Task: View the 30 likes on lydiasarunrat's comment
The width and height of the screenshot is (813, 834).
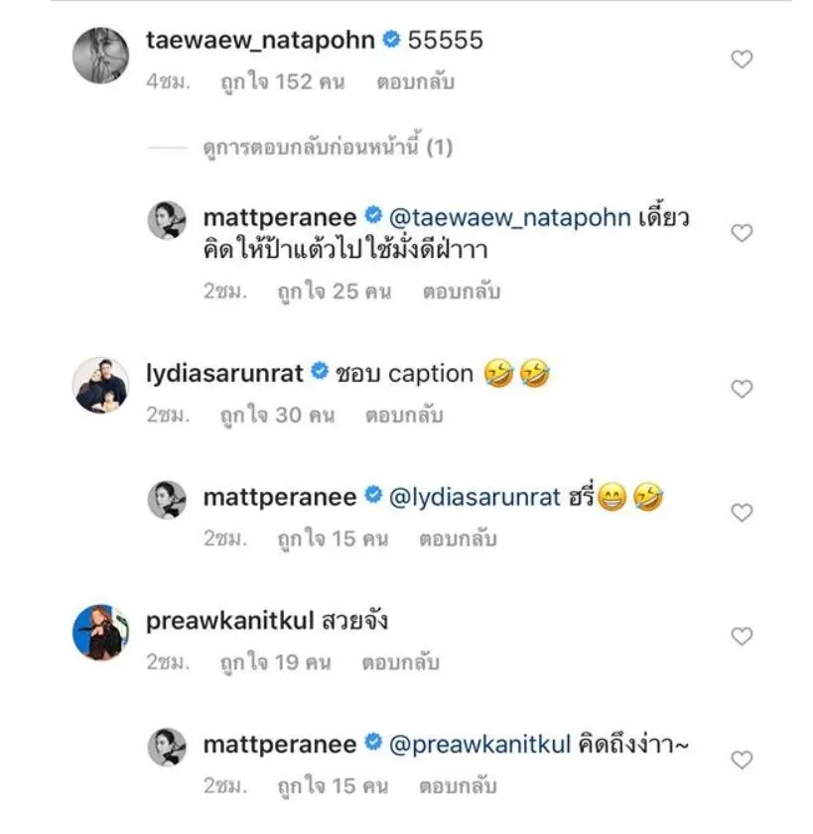Action: point(277,415)
